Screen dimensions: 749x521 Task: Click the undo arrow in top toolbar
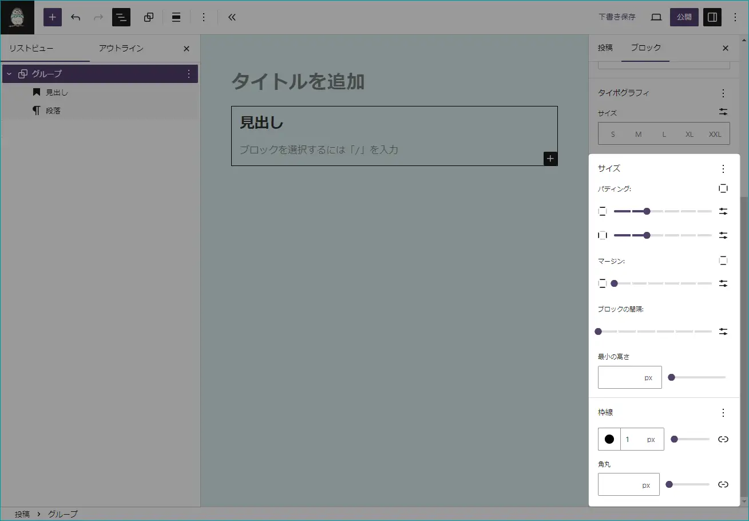point(76,17)
